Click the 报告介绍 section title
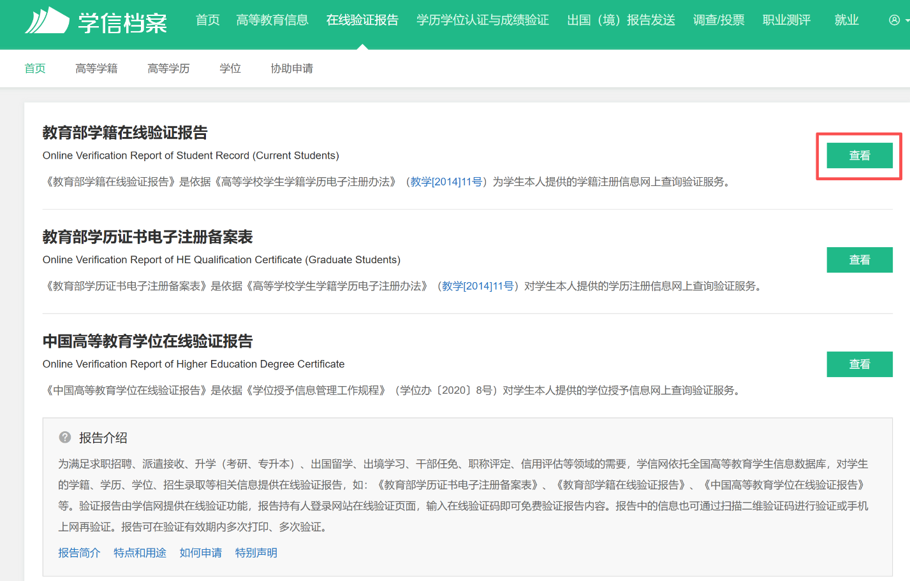This screenshot has width=910, height=581. tap(103, 438)
